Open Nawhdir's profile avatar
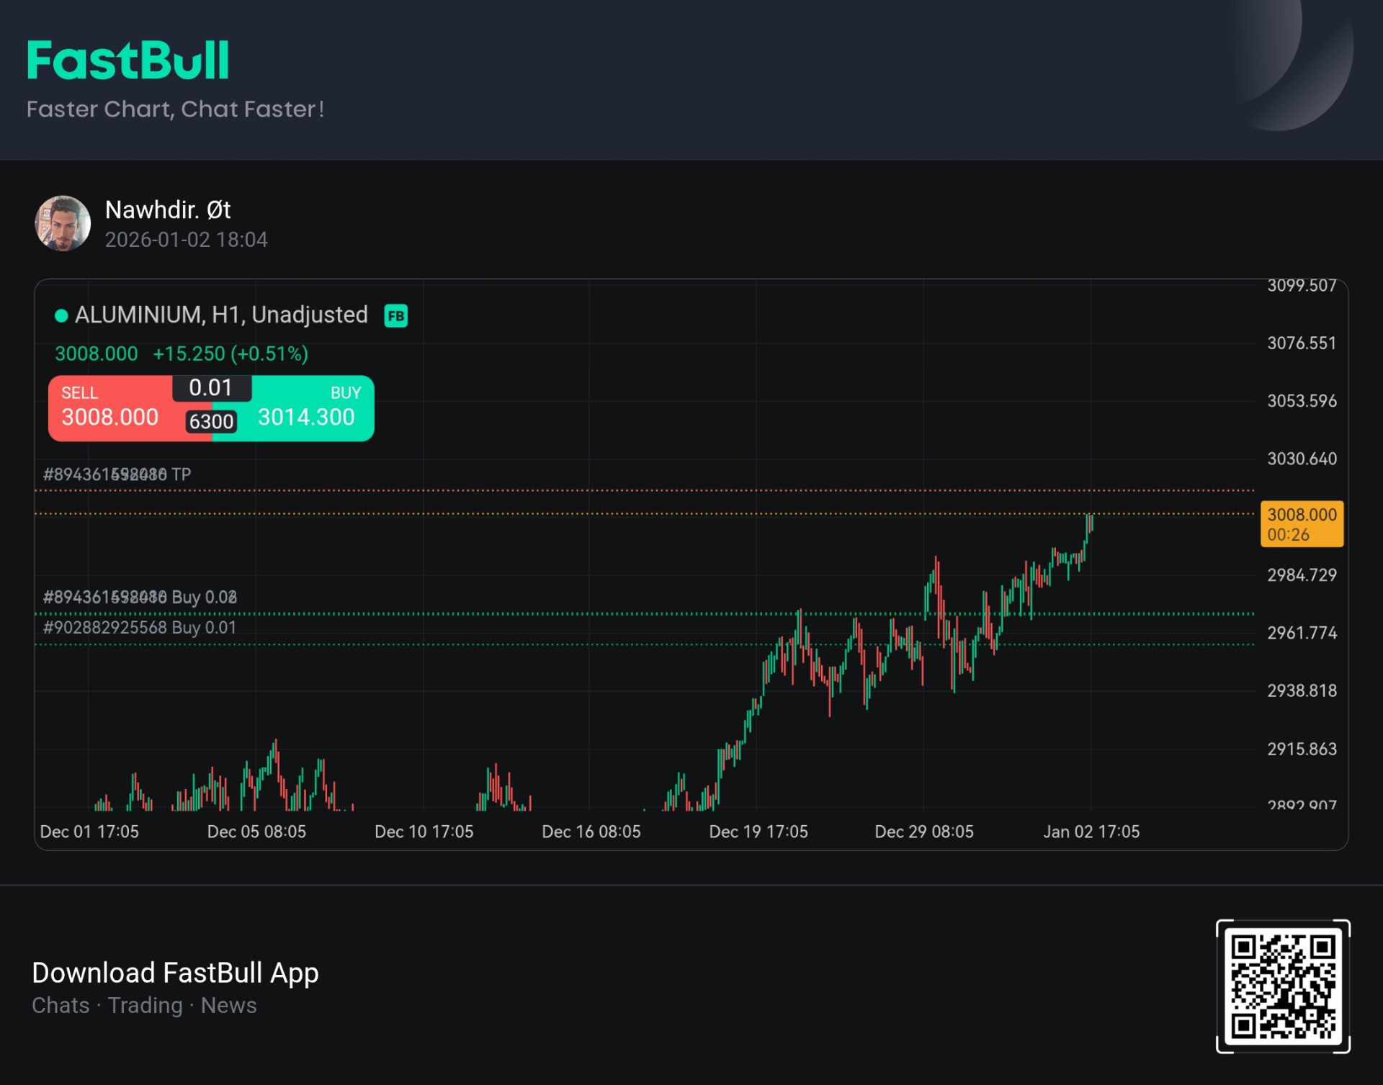 click(x=63, y=223)
